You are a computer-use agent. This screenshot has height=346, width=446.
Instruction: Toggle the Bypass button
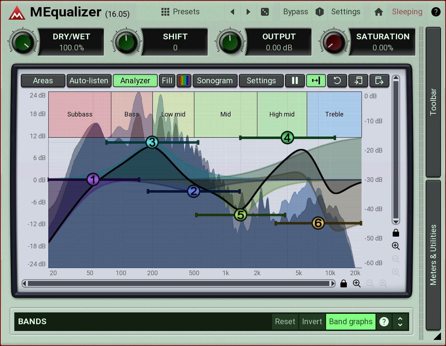pyautogui.click(x=296, y=12)
